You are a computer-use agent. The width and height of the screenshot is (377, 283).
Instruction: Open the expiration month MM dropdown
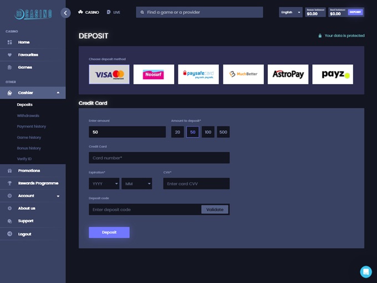tap(136, 184)
